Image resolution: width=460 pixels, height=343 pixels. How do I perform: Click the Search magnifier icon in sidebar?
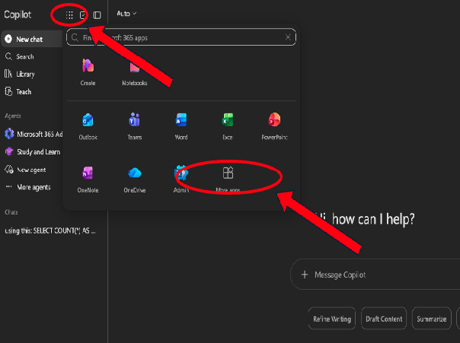point(8,56)
